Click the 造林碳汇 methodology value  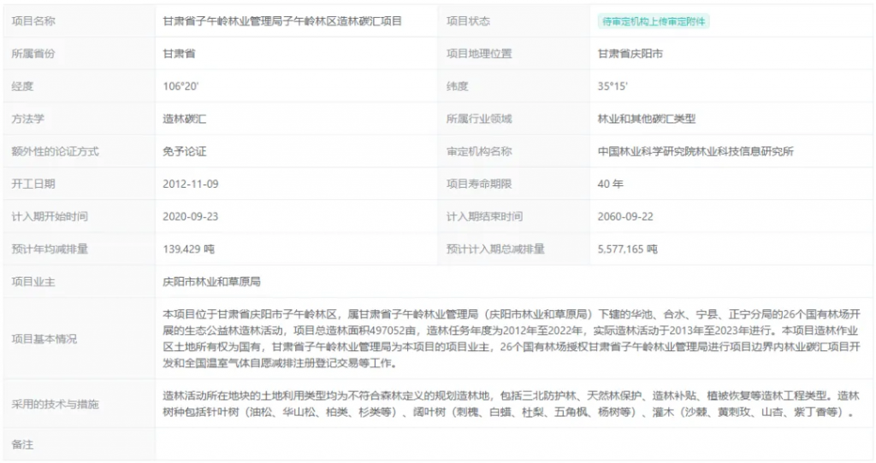[x=185, y=120]
